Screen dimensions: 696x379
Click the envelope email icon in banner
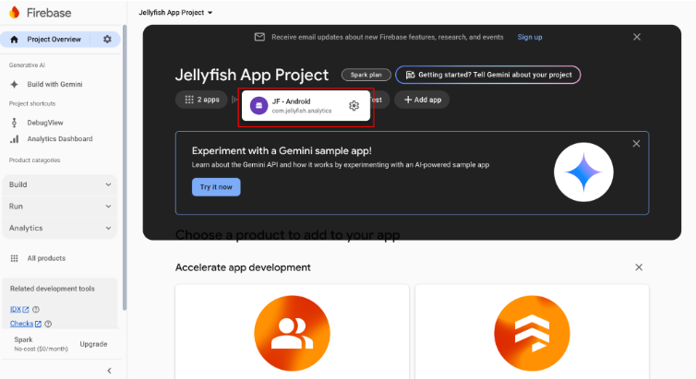pyautogui.click(x=259, y=37)
